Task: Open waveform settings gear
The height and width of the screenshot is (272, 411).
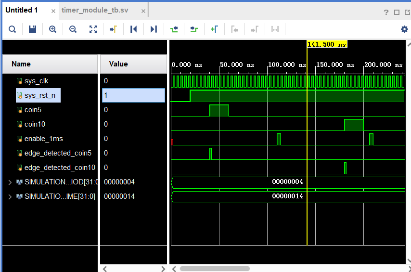Action: pyautogui.click(x=404, y=29)
